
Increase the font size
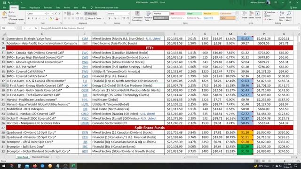click(55, 14)
